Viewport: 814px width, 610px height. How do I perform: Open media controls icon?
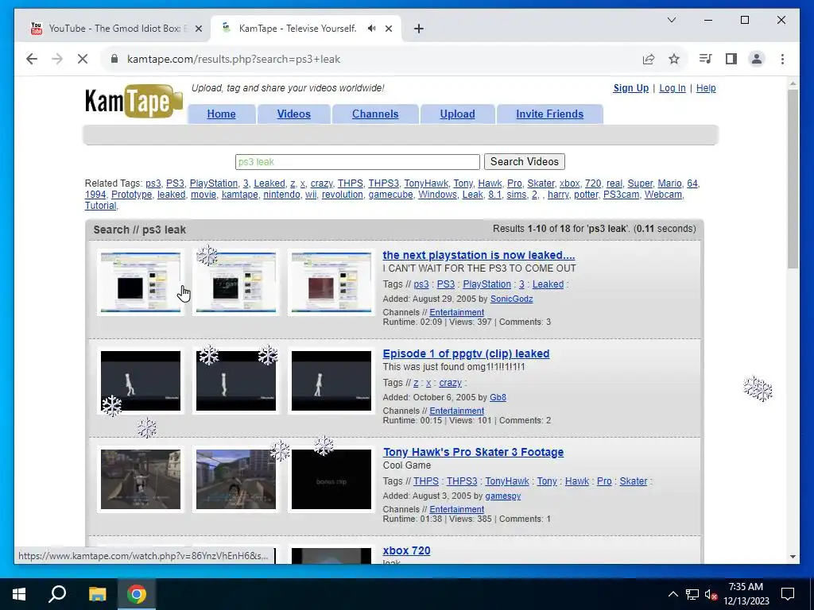(705, 59)
